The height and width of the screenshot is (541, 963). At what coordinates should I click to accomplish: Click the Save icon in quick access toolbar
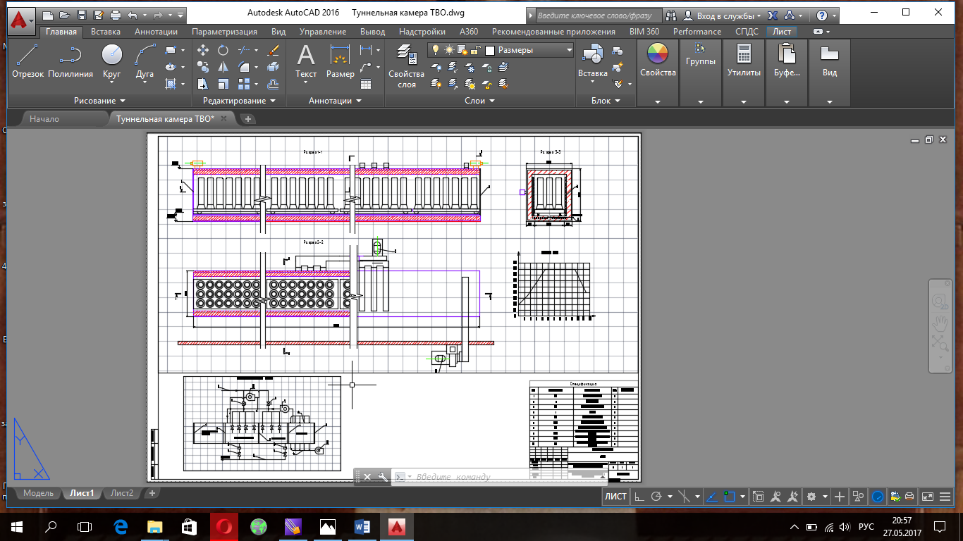click(82, 15)
